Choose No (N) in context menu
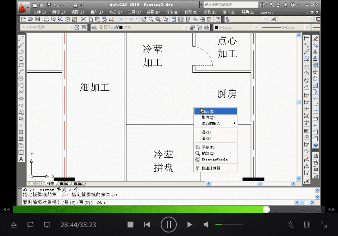 (215, 138)
